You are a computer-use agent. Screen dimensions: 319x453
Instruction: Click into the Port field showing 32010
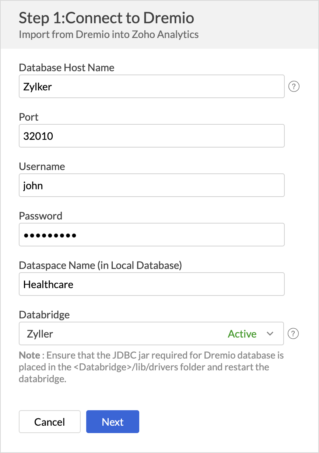click(151, 136)
